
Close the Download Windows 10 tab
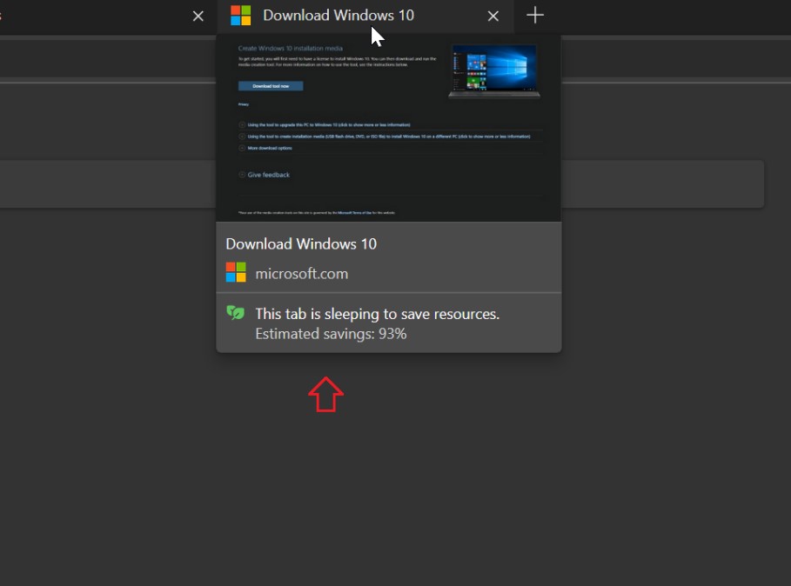pyautogui.click(x=493, y=15)
